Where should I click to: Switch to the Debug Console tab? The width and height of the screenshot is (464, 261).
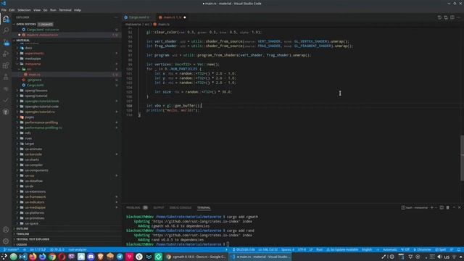click(x=181, y=207)
